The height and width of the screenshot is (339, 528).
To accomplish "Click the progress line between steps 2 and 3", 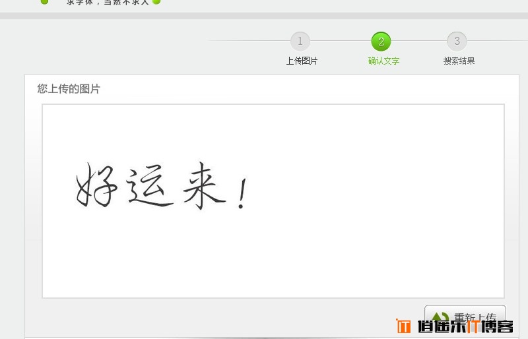I will coord(419,41).
